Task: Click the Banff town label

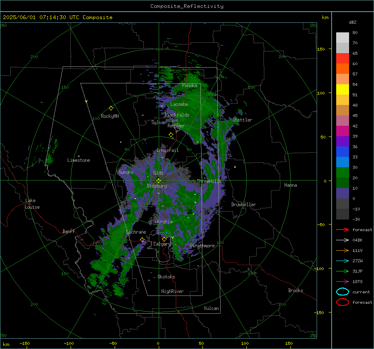Action: (x=69, y=231)
